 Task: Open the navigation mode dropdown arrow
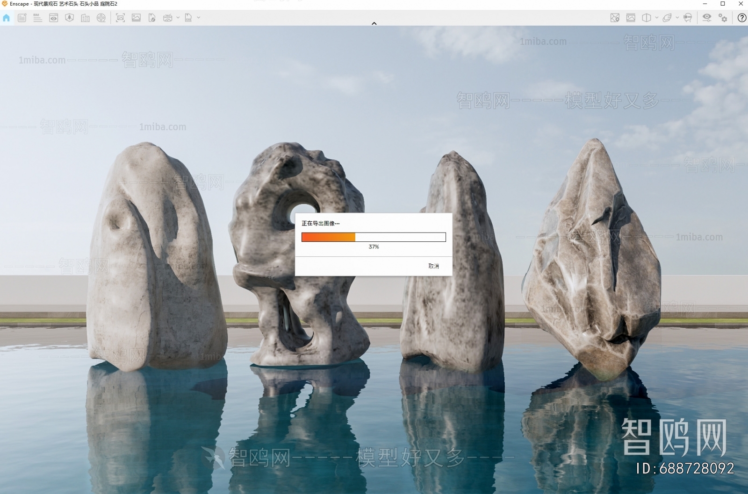[677, 18]
